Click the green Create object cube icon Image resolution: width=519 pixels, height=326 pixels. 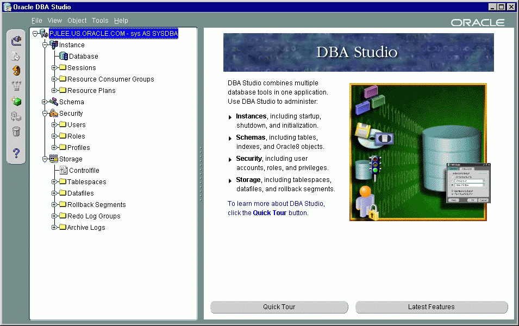16,101
